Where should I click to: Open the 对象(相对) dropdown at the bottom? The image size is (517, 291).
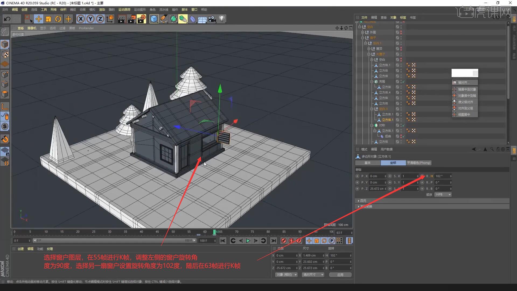(286, 275)
